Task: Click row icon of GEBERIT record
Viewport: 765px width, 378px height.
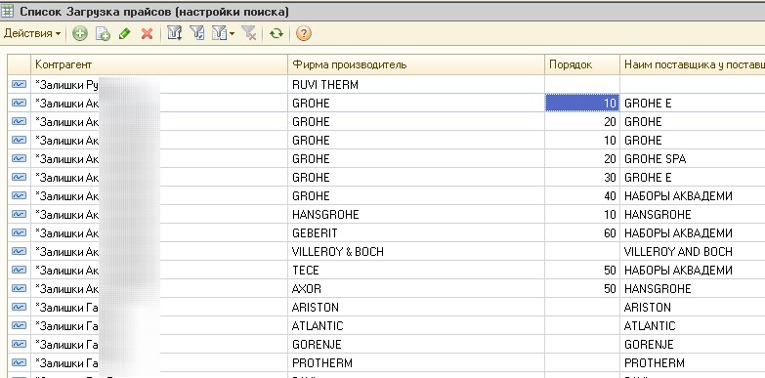Action: [x=19, y=232]
